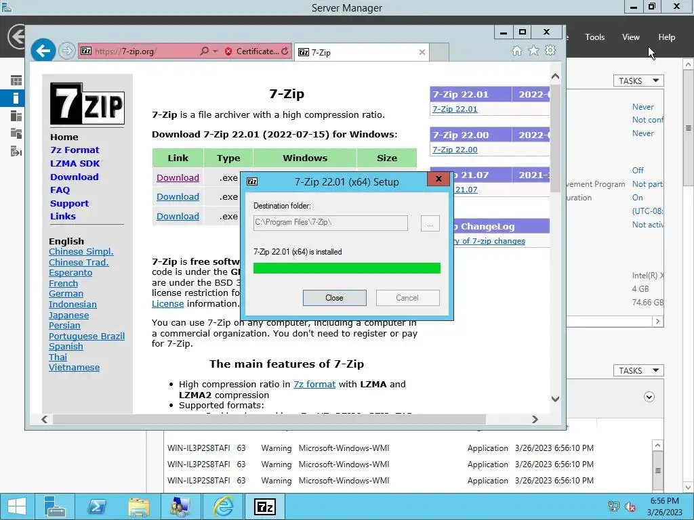The width and height of the screenshot is (694, 520).
Task: Click the Windows Start button
Action: pyautogui.click(x=16, y=506)
